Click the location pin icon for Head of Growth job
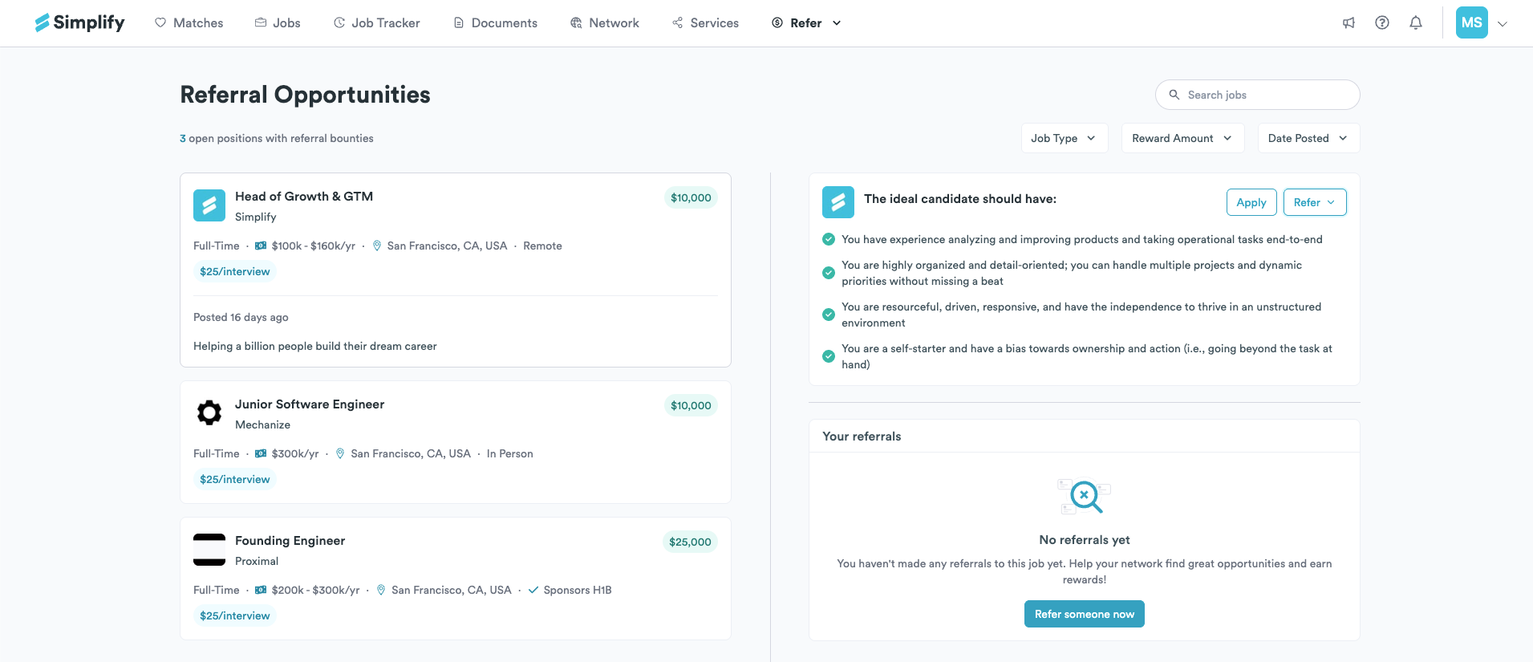The height and width of the screenshot is (662, 1533). click(377, 246)
